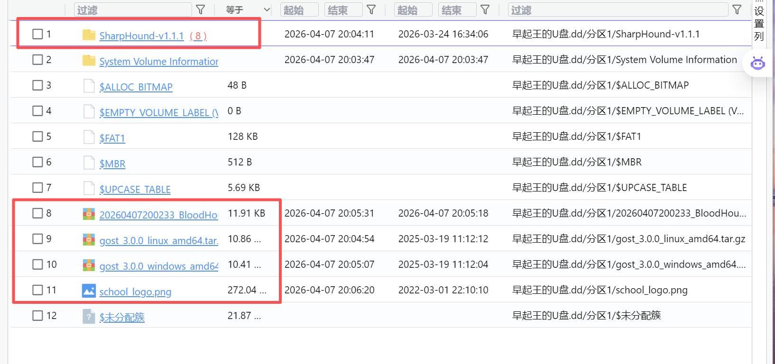This screenshot has height=364, width=775.
Task: Click the archive icon of gost linux tar.gz
Action: (x=89, y=239)
